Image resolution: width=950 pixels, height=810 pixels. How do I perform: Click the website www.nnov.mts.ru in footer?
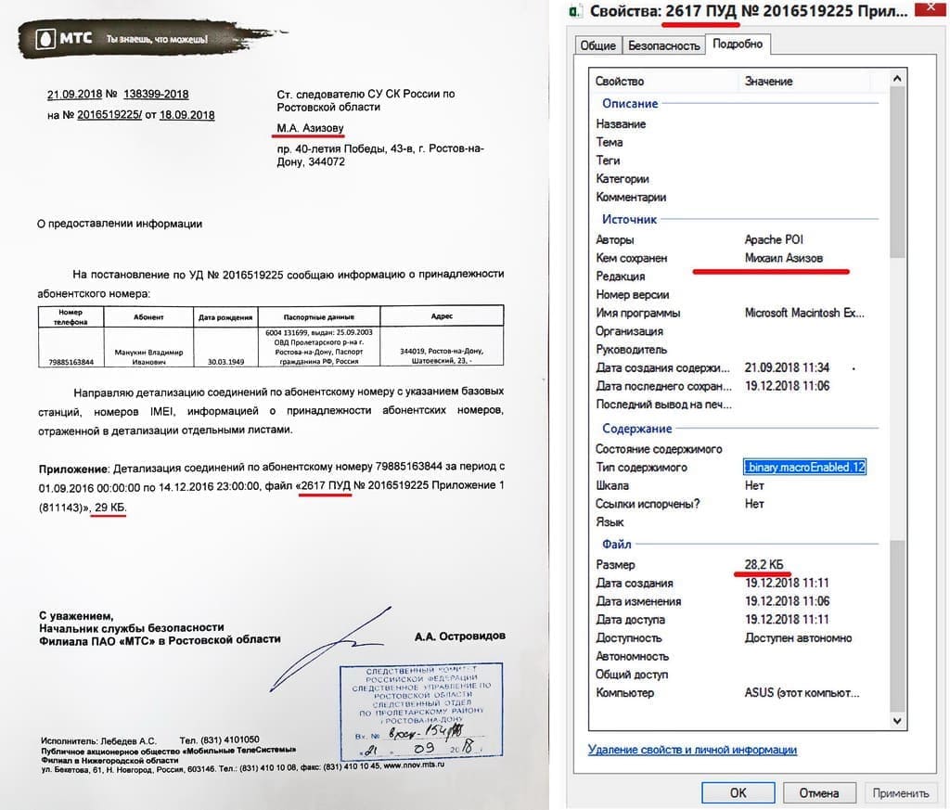[414, 765]
